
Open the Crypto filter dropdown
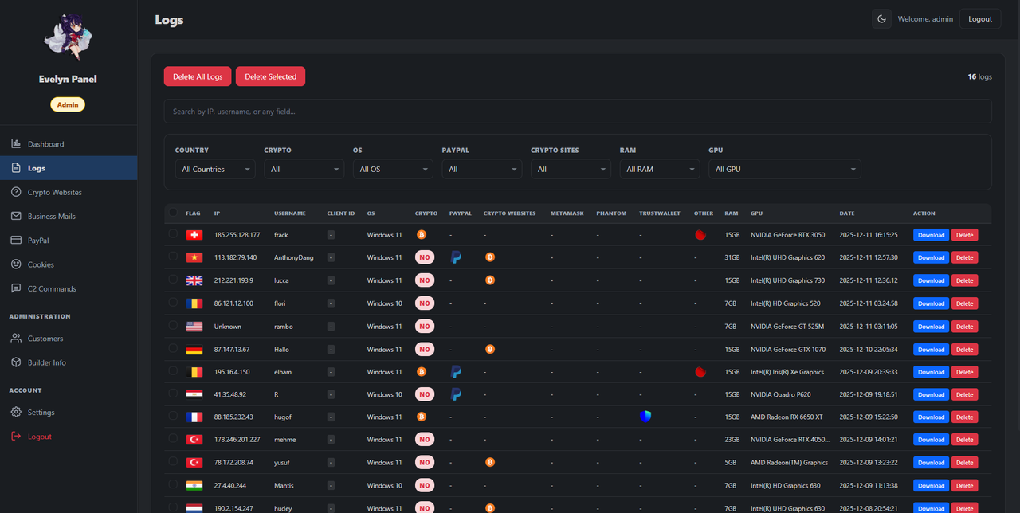304,169
